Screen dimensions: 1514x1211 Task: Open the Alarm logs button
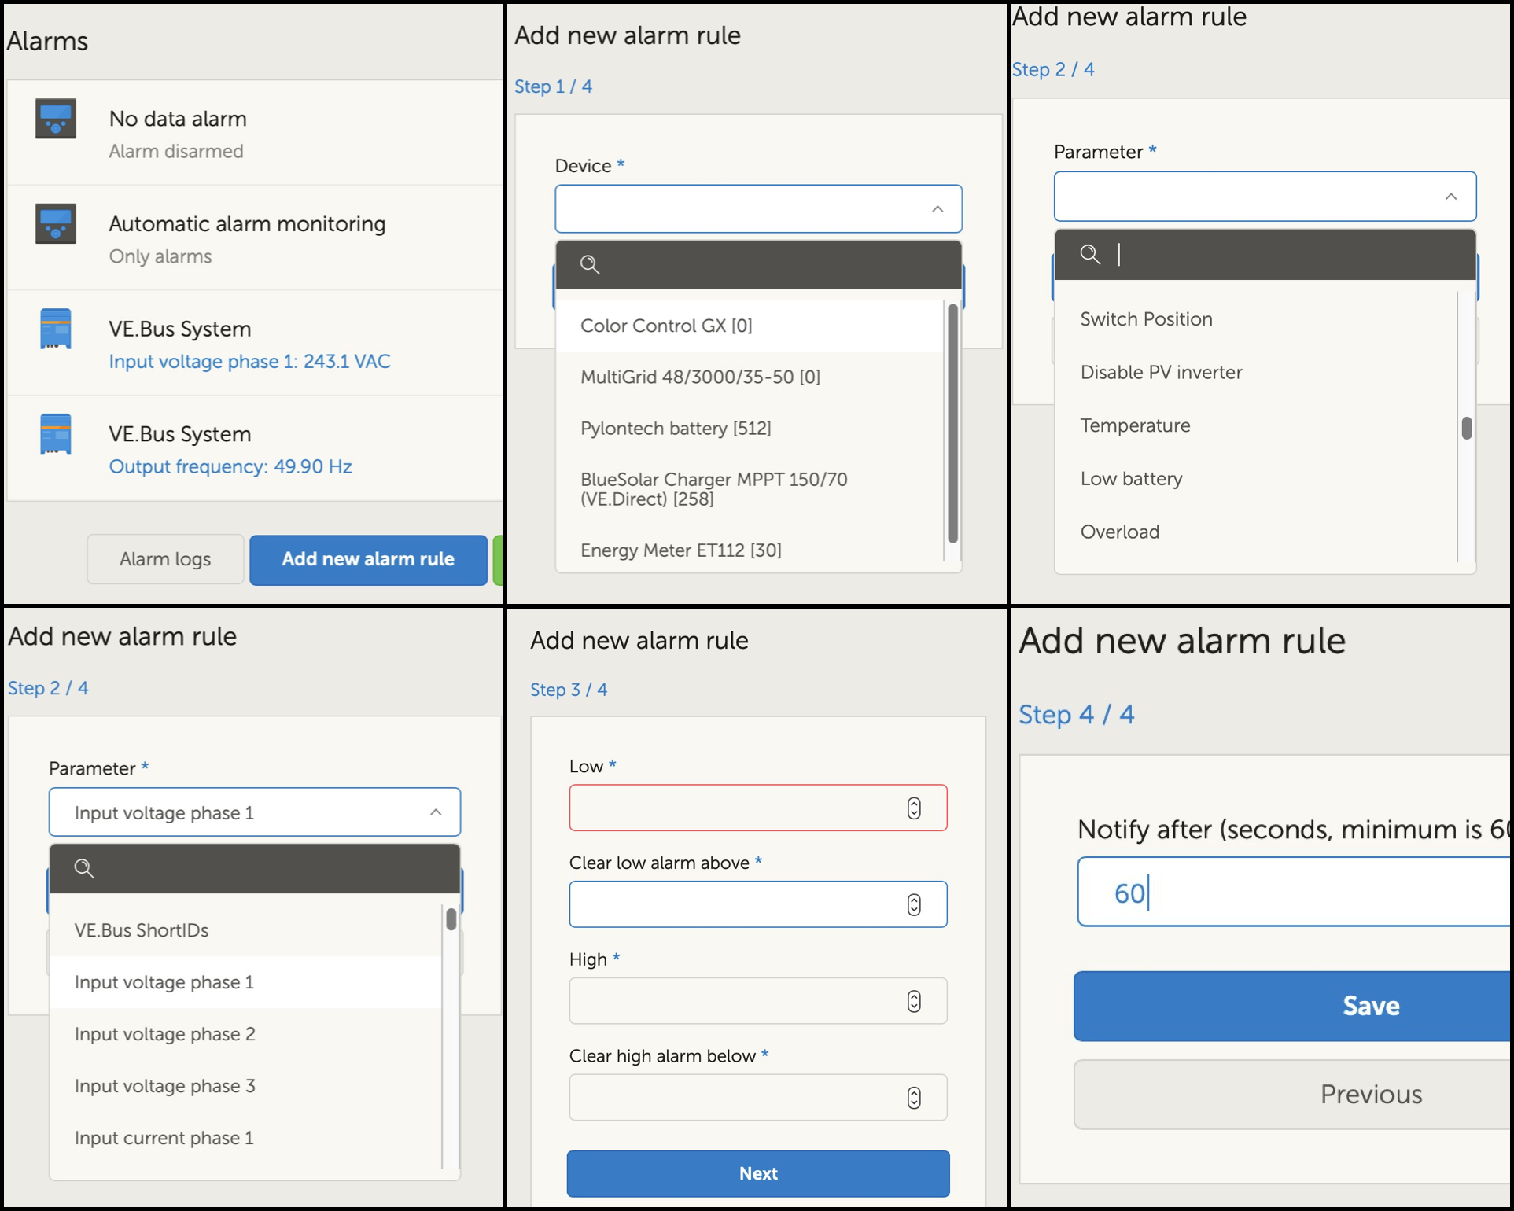click(x=165, y=559)
